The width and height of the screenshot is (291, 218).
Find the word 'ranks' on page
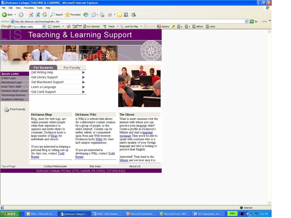tap(211, 27)
